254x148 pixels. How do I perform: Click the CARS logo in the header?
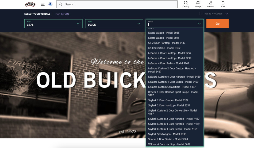pyautogui.click(x=30, y=4)
